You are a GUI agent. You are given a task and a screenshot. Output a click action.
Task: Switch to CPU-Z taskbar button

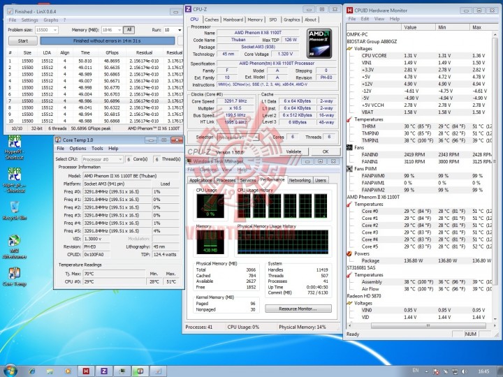[x=104, y=371]
